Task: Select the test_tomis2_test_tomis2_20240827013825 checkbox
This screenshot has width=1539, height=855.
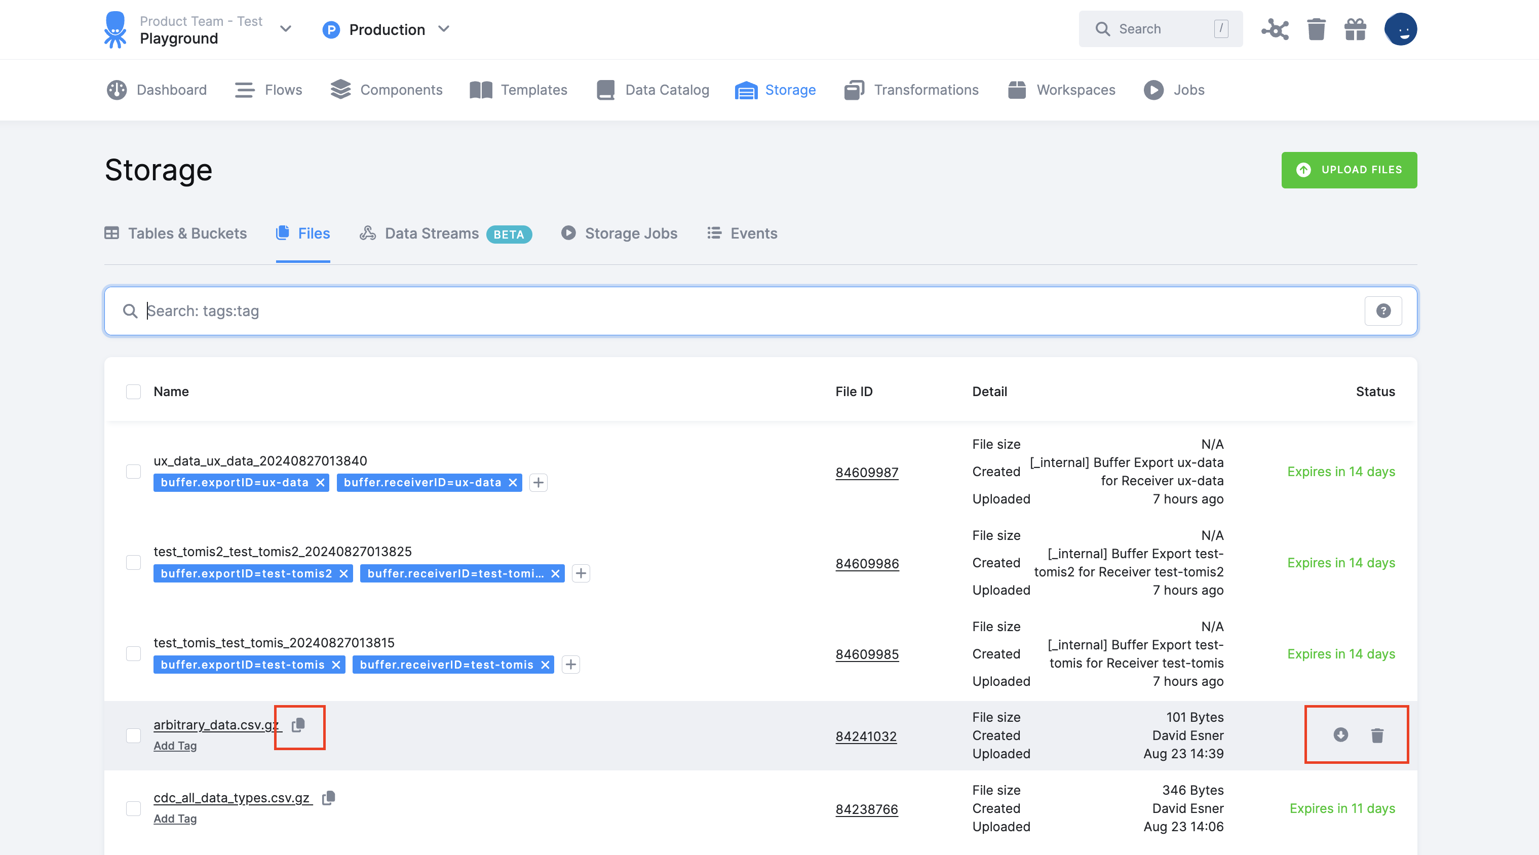Action: pyautogui.click(x=133, y=562)
